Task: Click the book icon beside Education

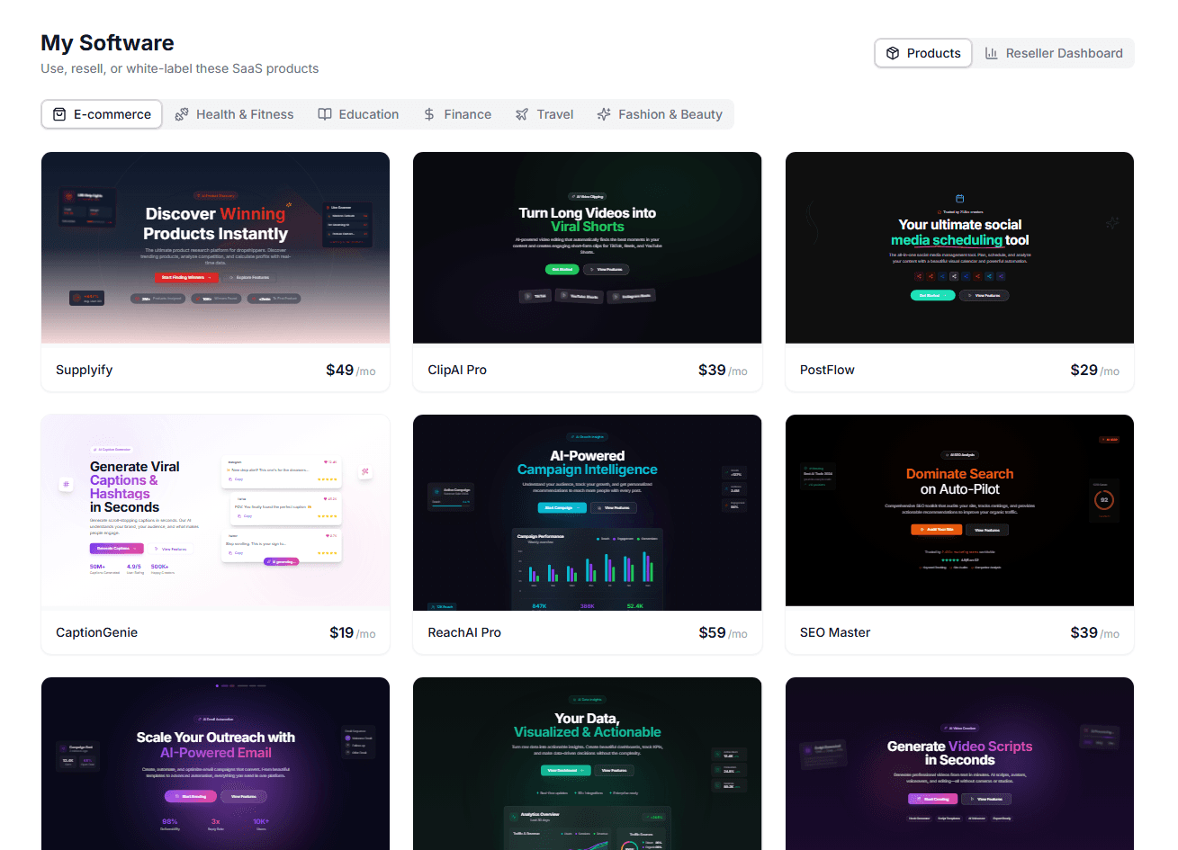Action: 325,114
